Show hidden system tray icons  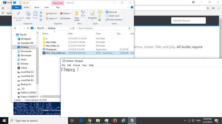pyautogui.click(x=185, y=121)
